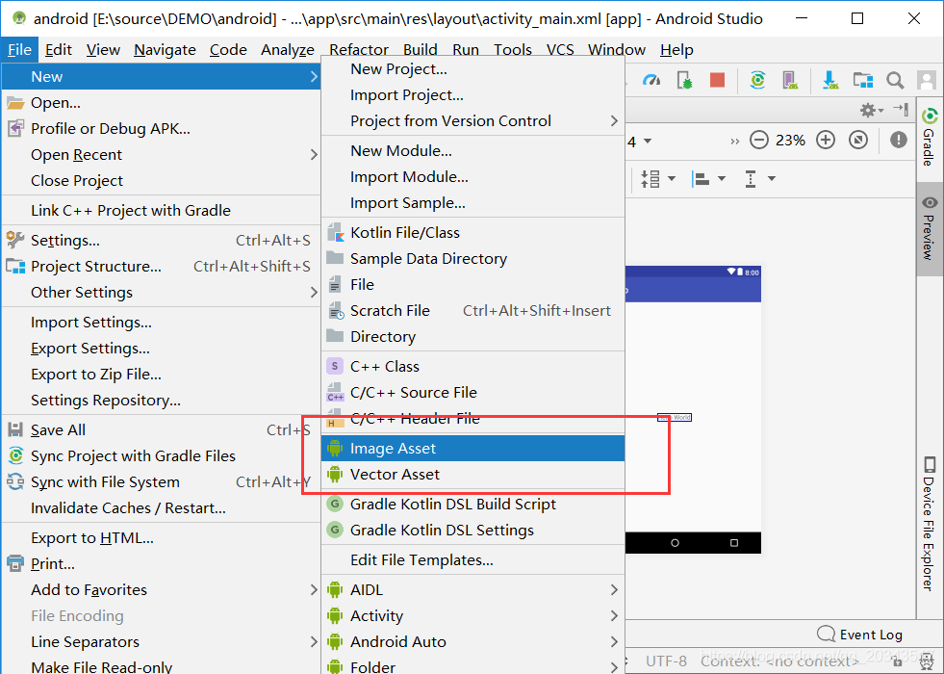Click Settings... in File menu
Image resolution: width=944 pixels, height=674 pixels.
162,241
